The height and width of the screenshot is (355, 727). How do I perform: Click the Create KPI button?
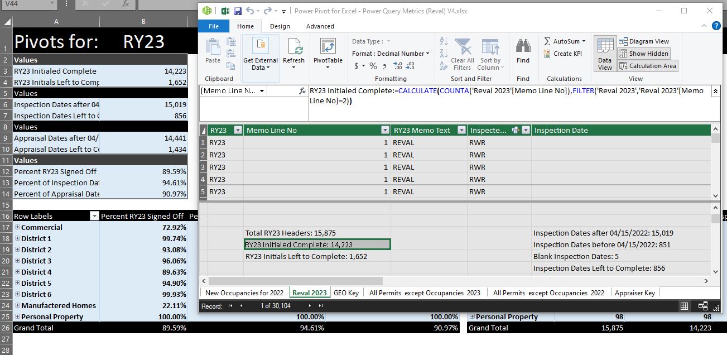(x=563, y=54)
